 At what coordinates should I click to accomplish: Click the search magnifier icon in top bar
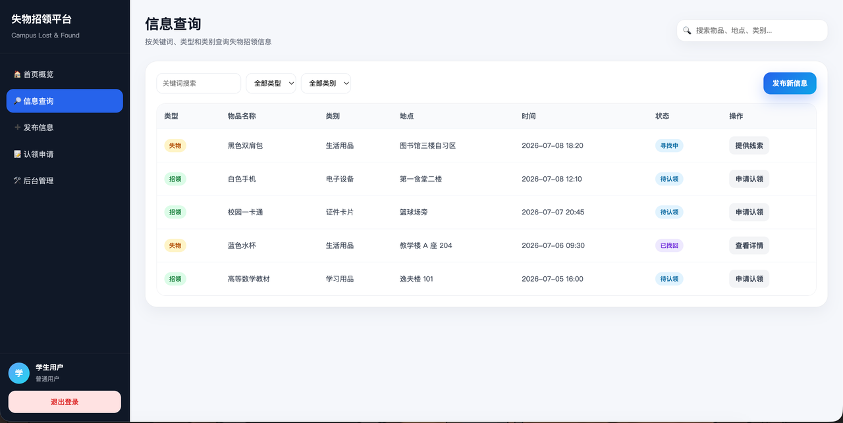687,30
